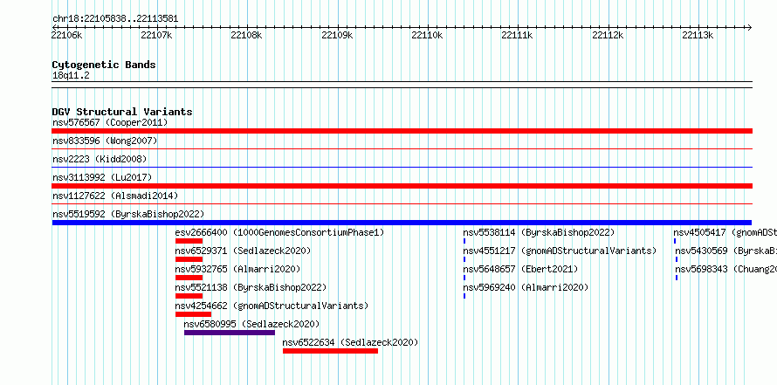The height and width of the screenshot is (385, 777).
Task: Click the small blue marker under nsv5430569
Action: point(677,259)
